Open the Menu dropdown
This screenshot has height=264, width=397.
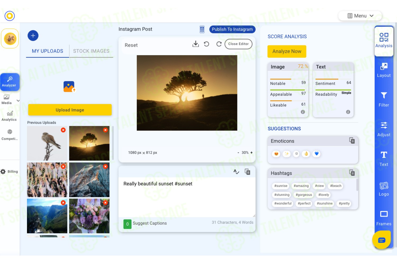360,16
